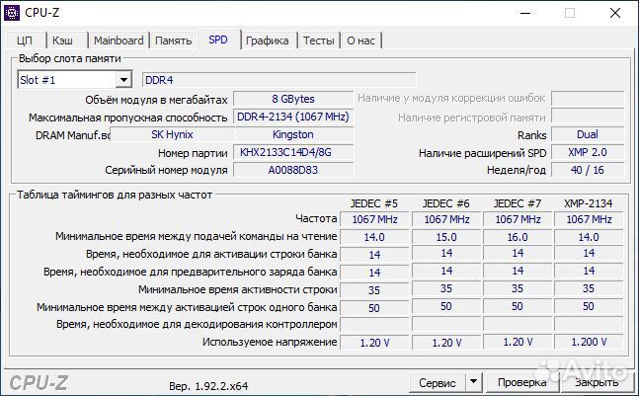Minimize the CPU-Z window
The width and height of the screenshot is (639, 396).
click(x=525, y=13)
